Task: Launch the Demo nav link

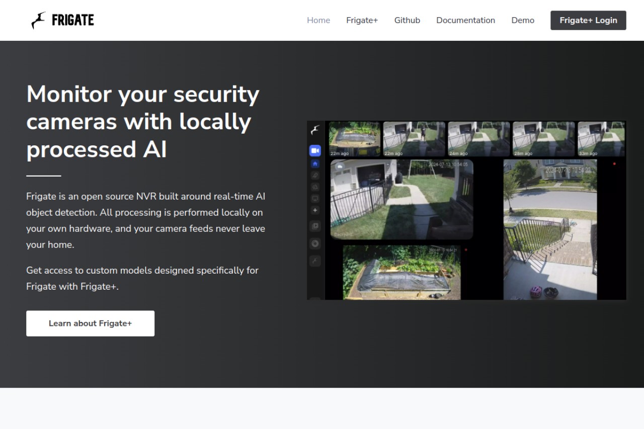Action: tap(523, 20)
